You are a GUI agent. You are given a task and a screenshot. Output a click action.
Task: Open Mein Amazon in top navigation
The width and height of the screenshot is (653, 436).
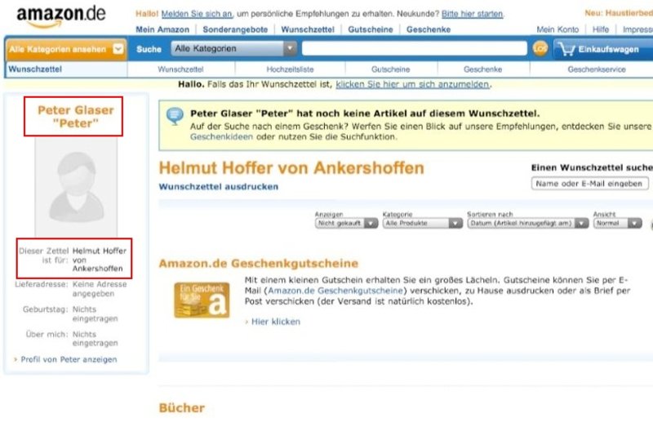162,29
